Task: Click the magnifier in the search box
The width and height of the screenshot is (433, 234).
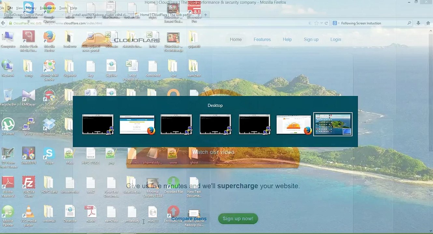Action: 409,23
